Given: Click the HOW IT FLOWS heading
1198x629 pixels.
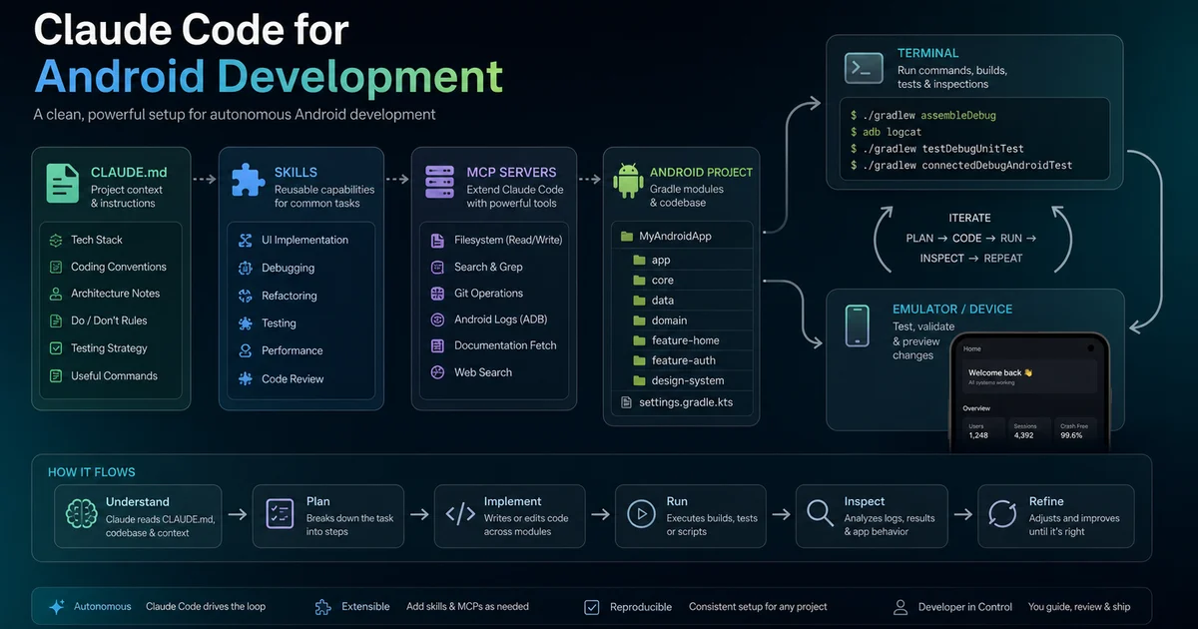Looking at the screenshot, I should 92,472.
